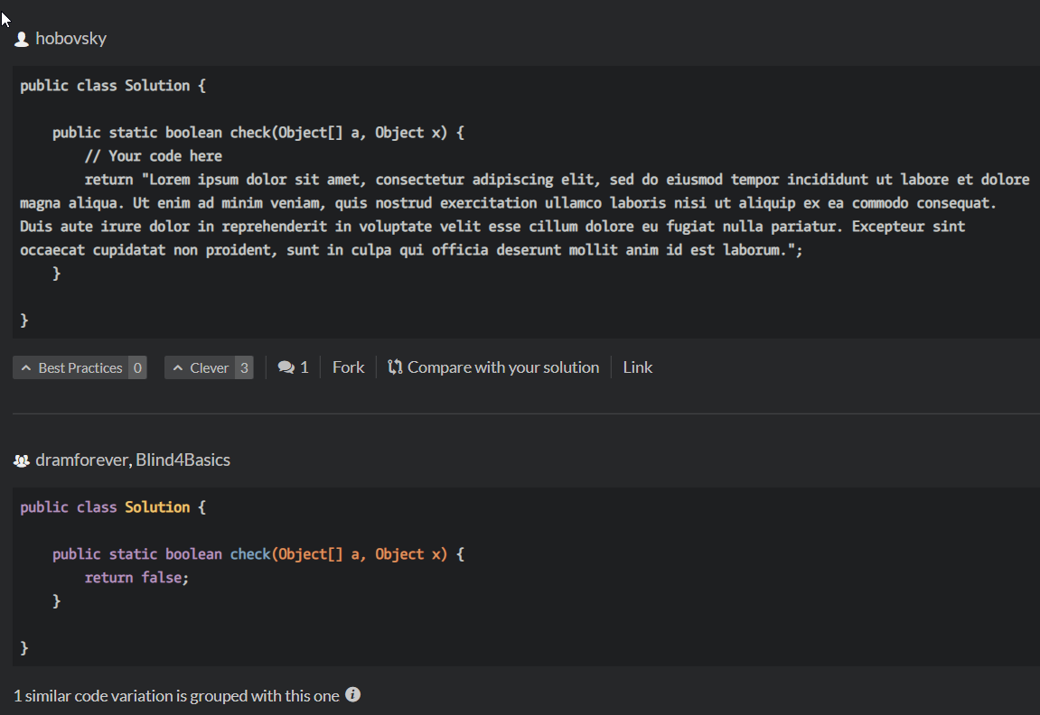Screen dimensions: 1040x715
Task: Click the upvote chevron on Clever
Action: pos(177,367)
